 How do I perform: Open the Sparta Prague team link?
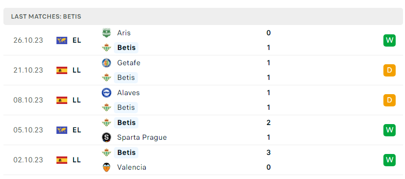(142, 137)
